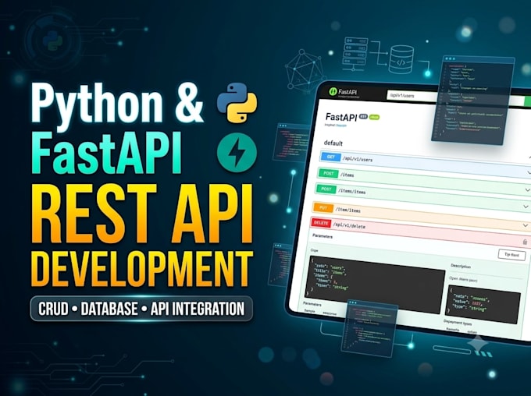The width and height of the screenshot is (531, 396).
Task: Open the DELETE /api/v1/delete endpoint path
Action: click(x=349, y=225)
